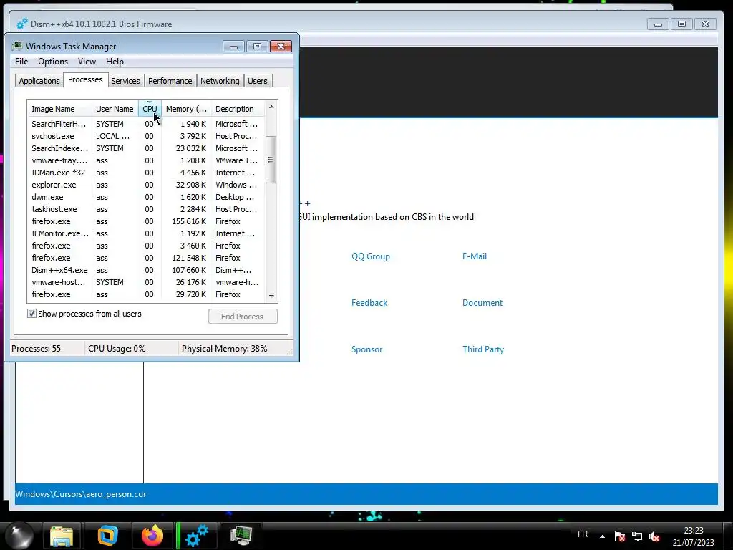The width and height of the screenshot is (733, 550).
Task: Select the IDMan.exe *32 process row
Action: (x=146, y=173)
